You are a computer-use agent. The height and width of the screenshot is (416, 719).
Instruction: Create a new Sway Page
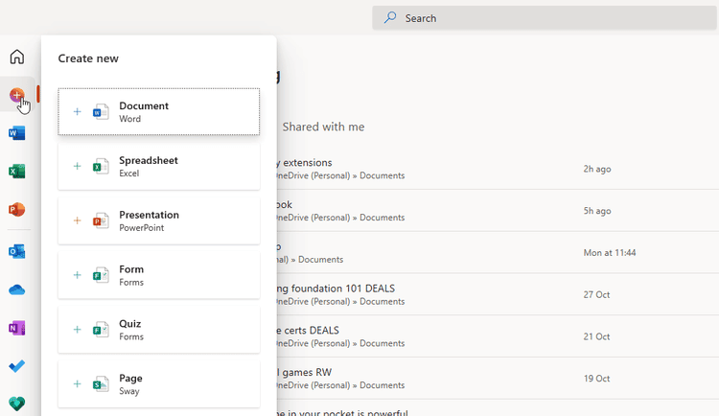[159, 384]
